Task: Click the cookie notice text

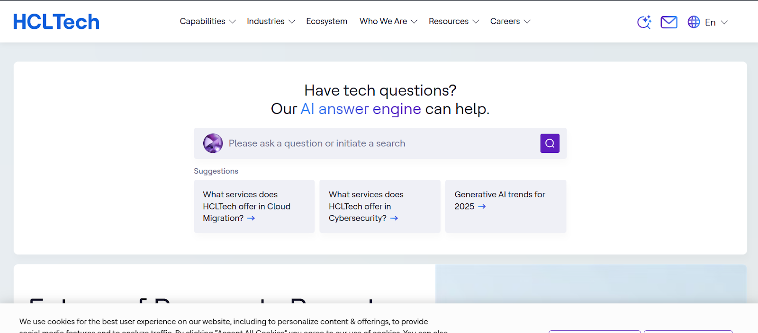Action: [x=232, y=326]
